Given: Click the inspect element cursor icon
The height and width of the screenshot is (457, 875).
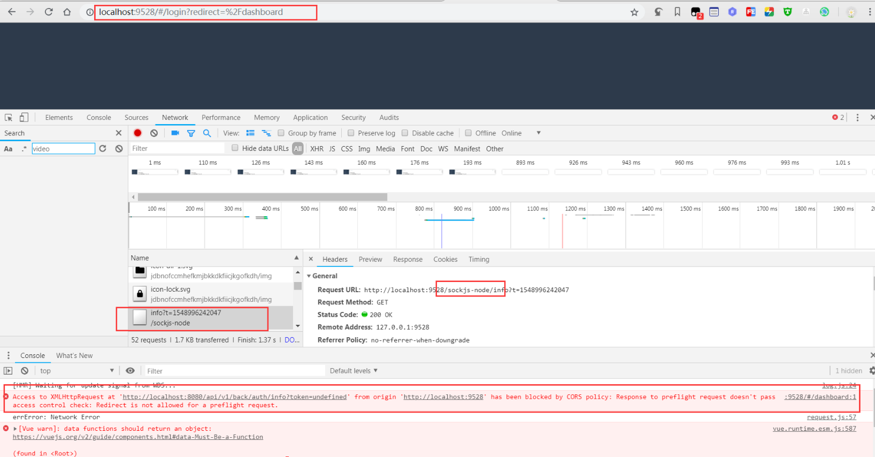Looking at the screenshot, I should 9,117.
